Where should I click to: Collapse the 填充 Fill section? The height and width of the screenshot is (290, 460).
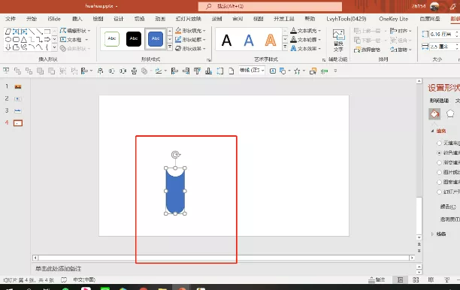point(432,131)
